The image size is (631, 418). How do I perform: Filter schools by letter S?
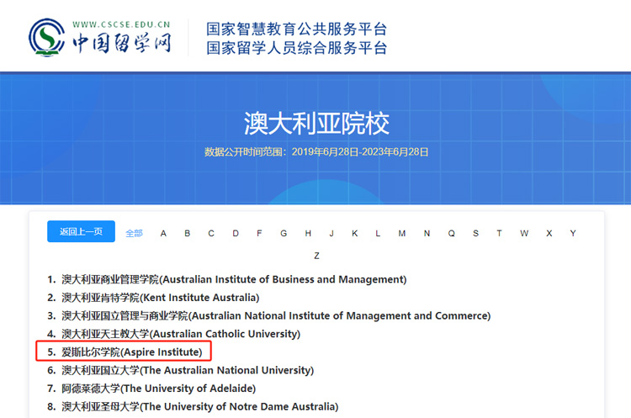point(475,233)
